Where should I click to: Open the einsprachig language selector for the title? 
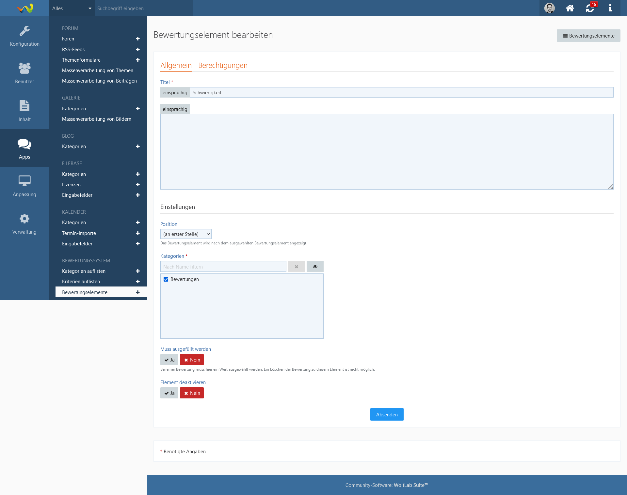point(175,93)
